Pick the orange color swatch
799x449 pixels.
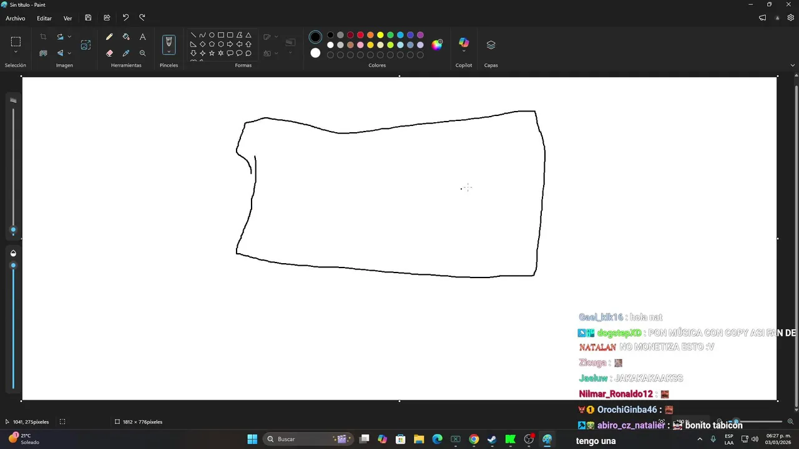(x=370, y=35)
